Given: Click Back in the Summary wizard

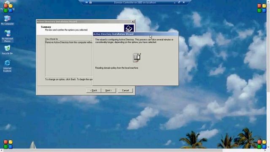Looking at the screenshot, I should click(x=94, y=90).
